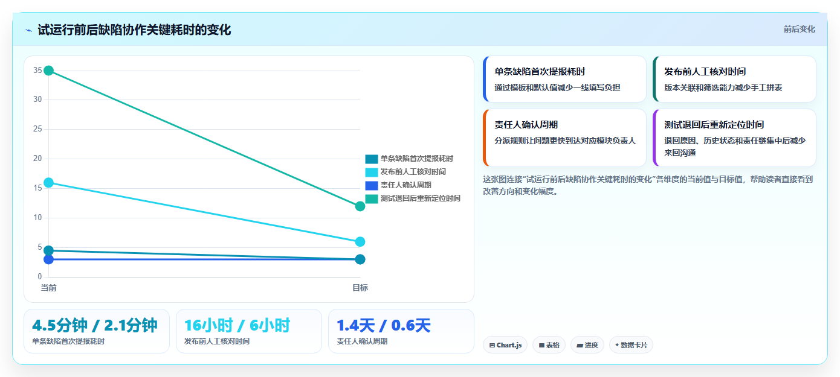Click the y-axis tick label 35
Viewport: 840px width, 377px height.
coord(37,71)
